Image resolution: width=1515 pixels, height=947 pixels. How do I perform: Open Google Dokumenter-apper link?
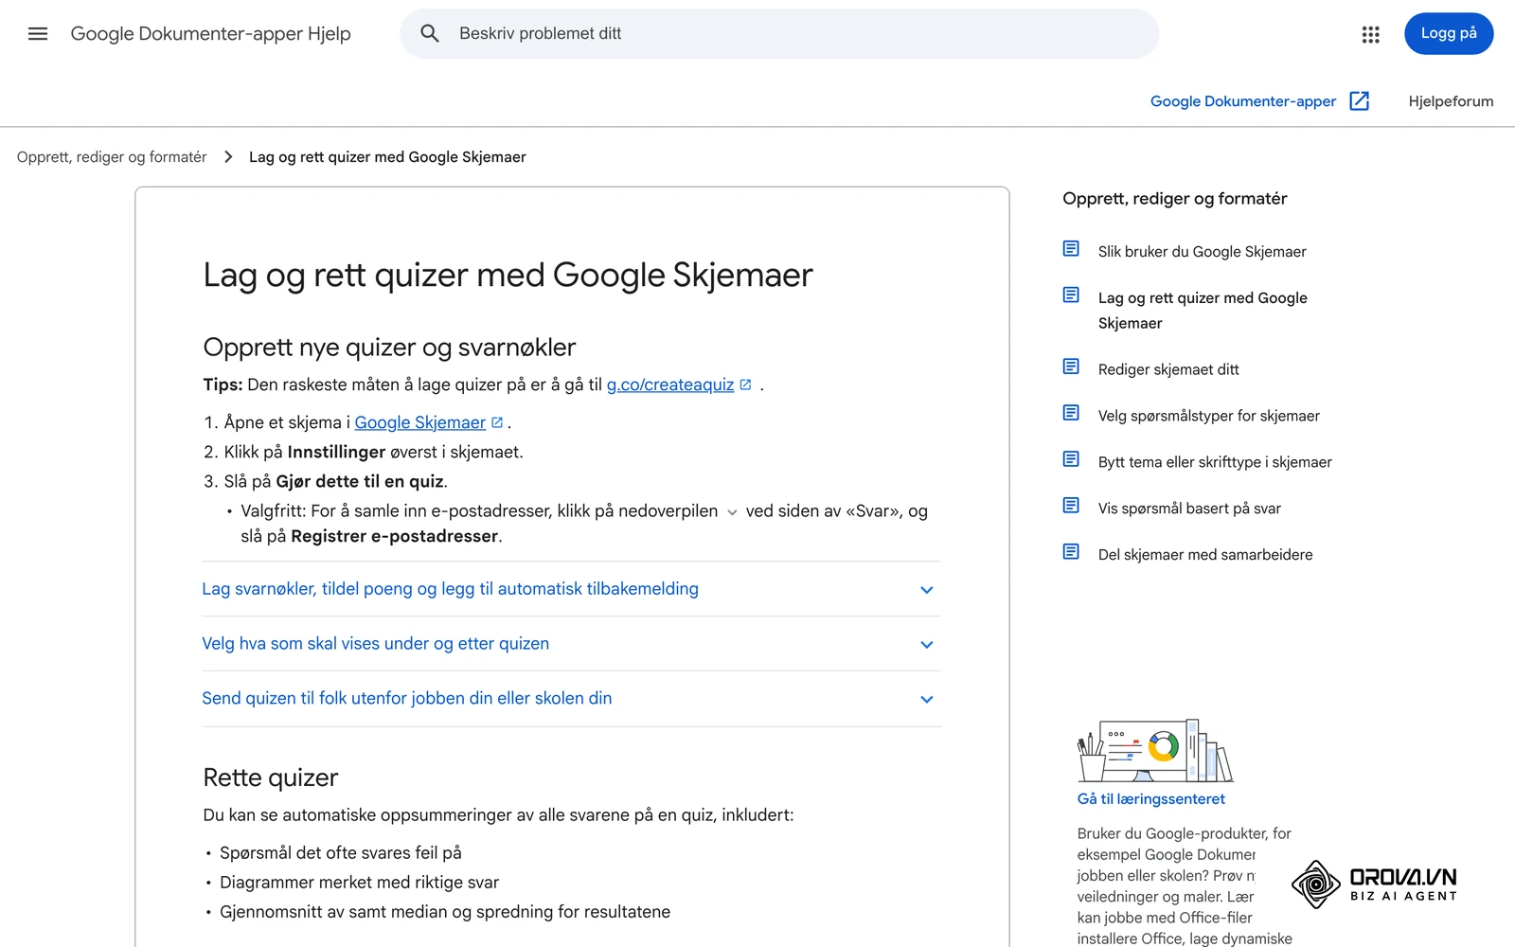point(1243,101)
